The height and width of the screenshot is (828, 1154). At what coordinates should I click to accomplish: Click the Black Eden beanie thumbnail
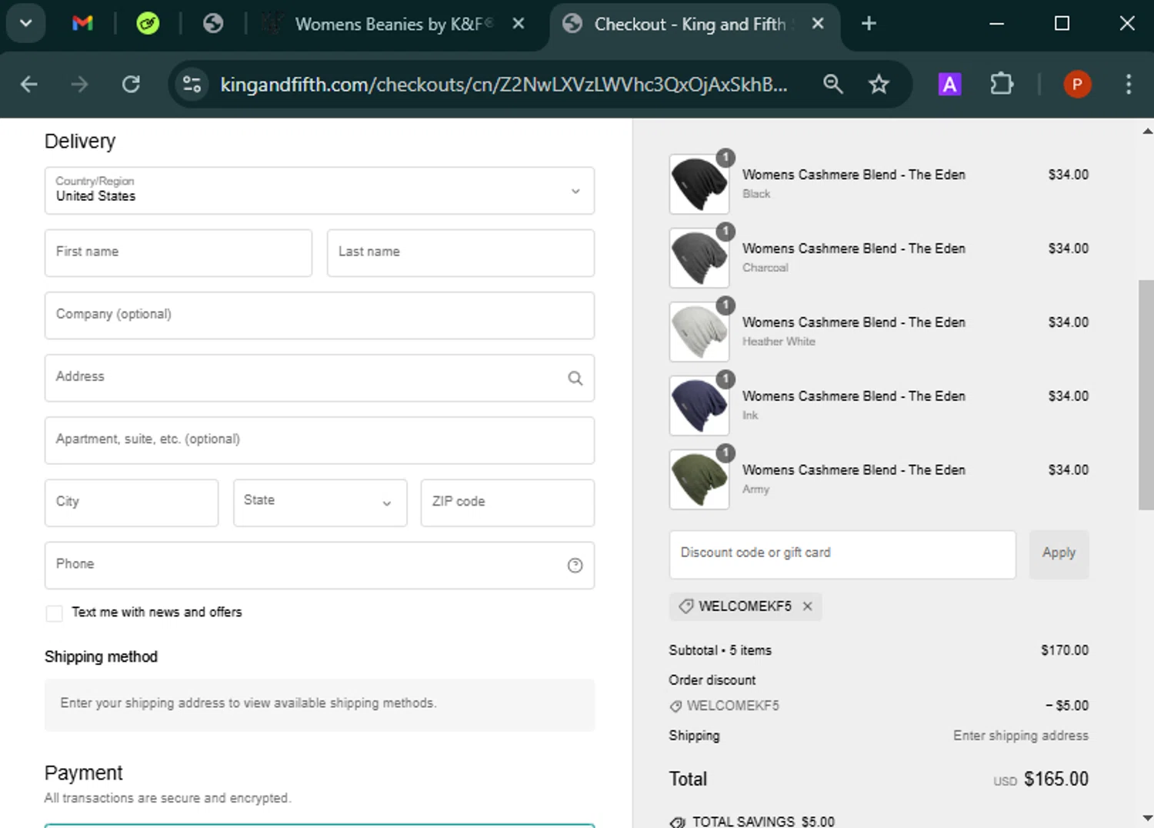(699, 185)
